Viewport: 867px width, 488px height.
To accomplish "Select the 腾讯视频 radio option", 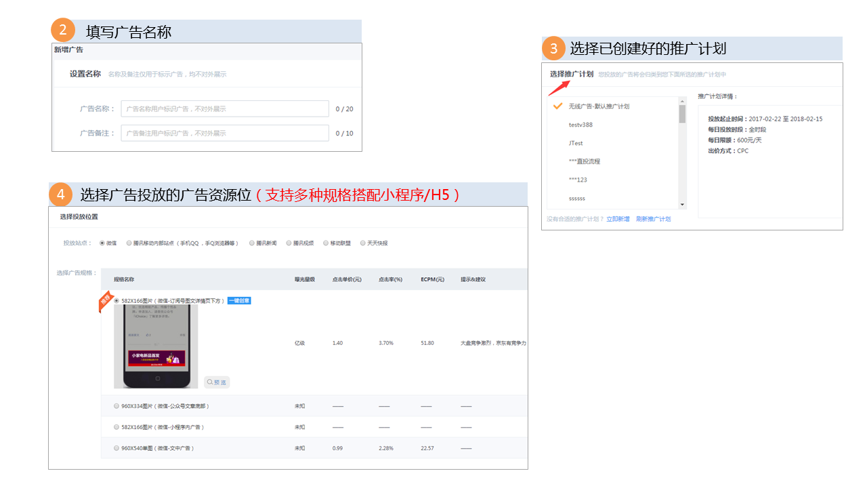I will (x=289, y=243).
